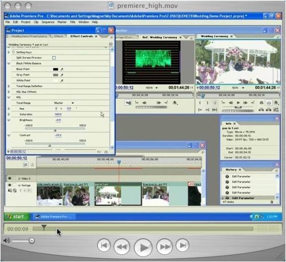The width and height of the screenshot is (286, 262).
Task: Click the Extract button in program monitor
Action: pos(268,110)
